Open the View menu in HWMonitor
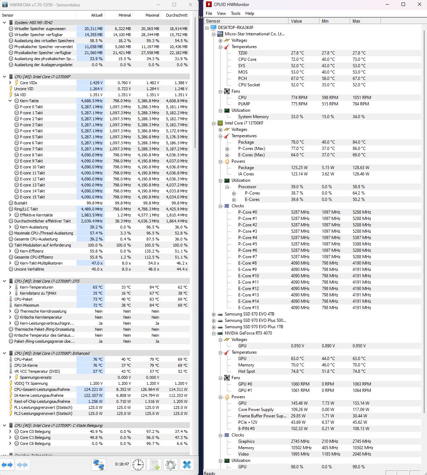Image resolution: width=427 pixels, height=475 pixels. click(221, 13)
